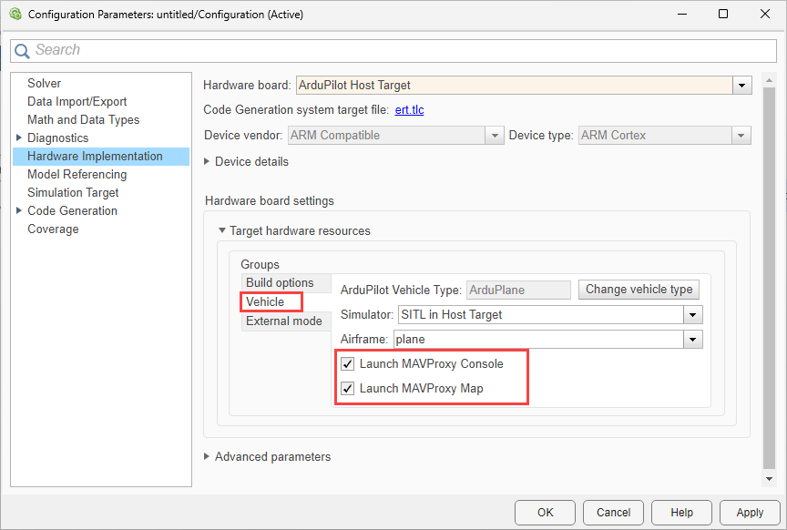The height and width of the screenshot is (530, 787).
Task: Expand the Diagnostics tree node arrow
Action: [19, 138]
